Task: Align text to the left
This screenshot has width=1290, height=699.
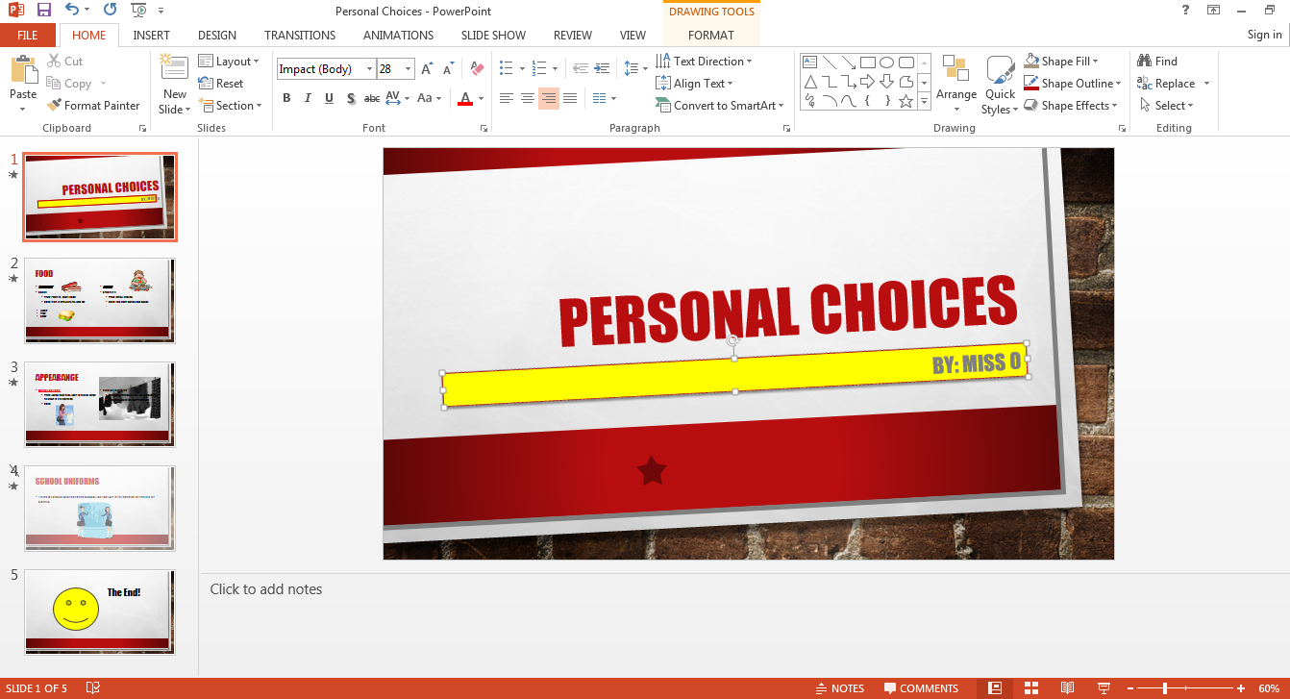Action: 507,98
